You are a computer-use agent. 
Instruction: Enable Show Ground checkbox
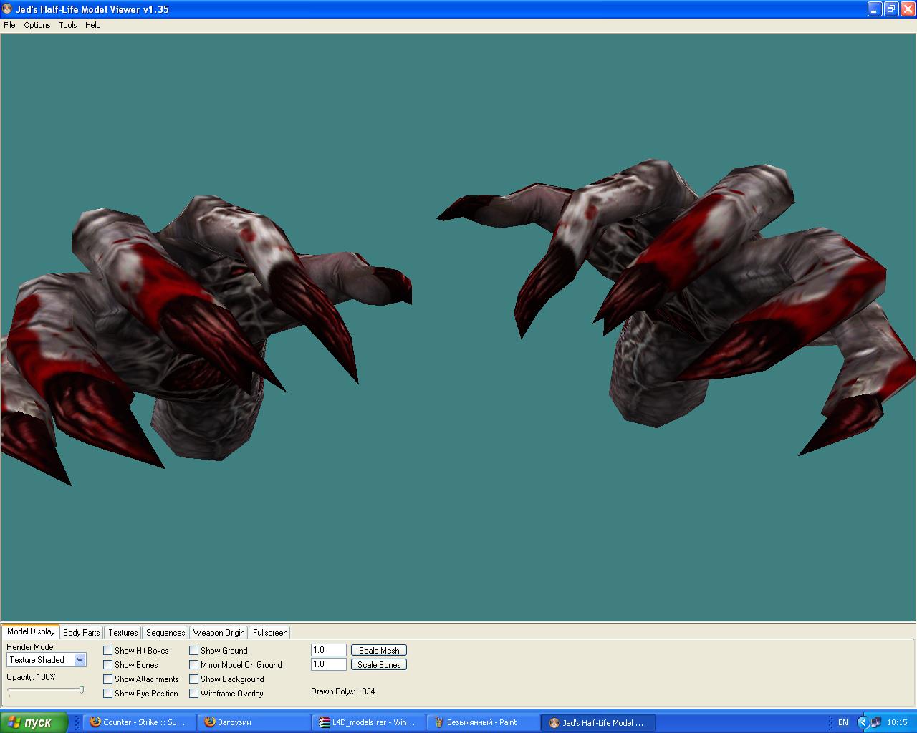pyautogui.click(x=194, y=651)
